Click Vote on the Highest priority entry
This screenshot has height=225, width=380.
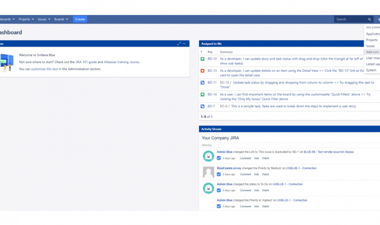pyautogui.click(x=256, y=207)
